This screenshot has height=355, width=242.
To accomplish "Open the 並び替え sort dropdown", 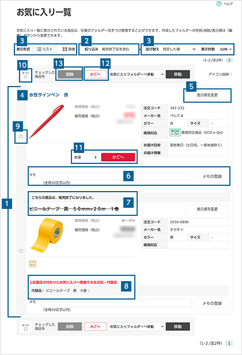I will point(179,49).
